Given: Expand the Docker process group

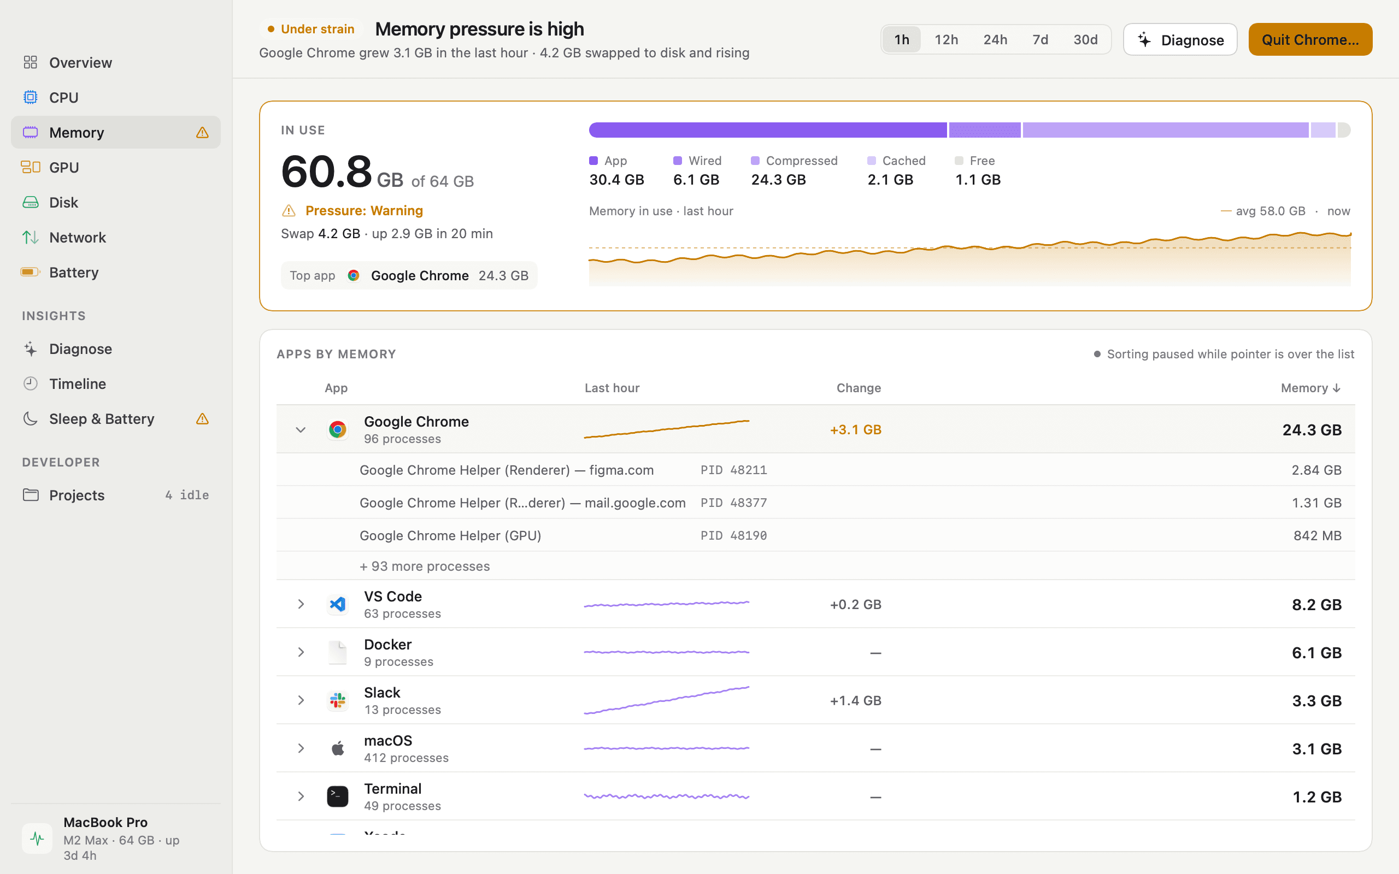Looking at the screenshot, I should click(301, 652).
